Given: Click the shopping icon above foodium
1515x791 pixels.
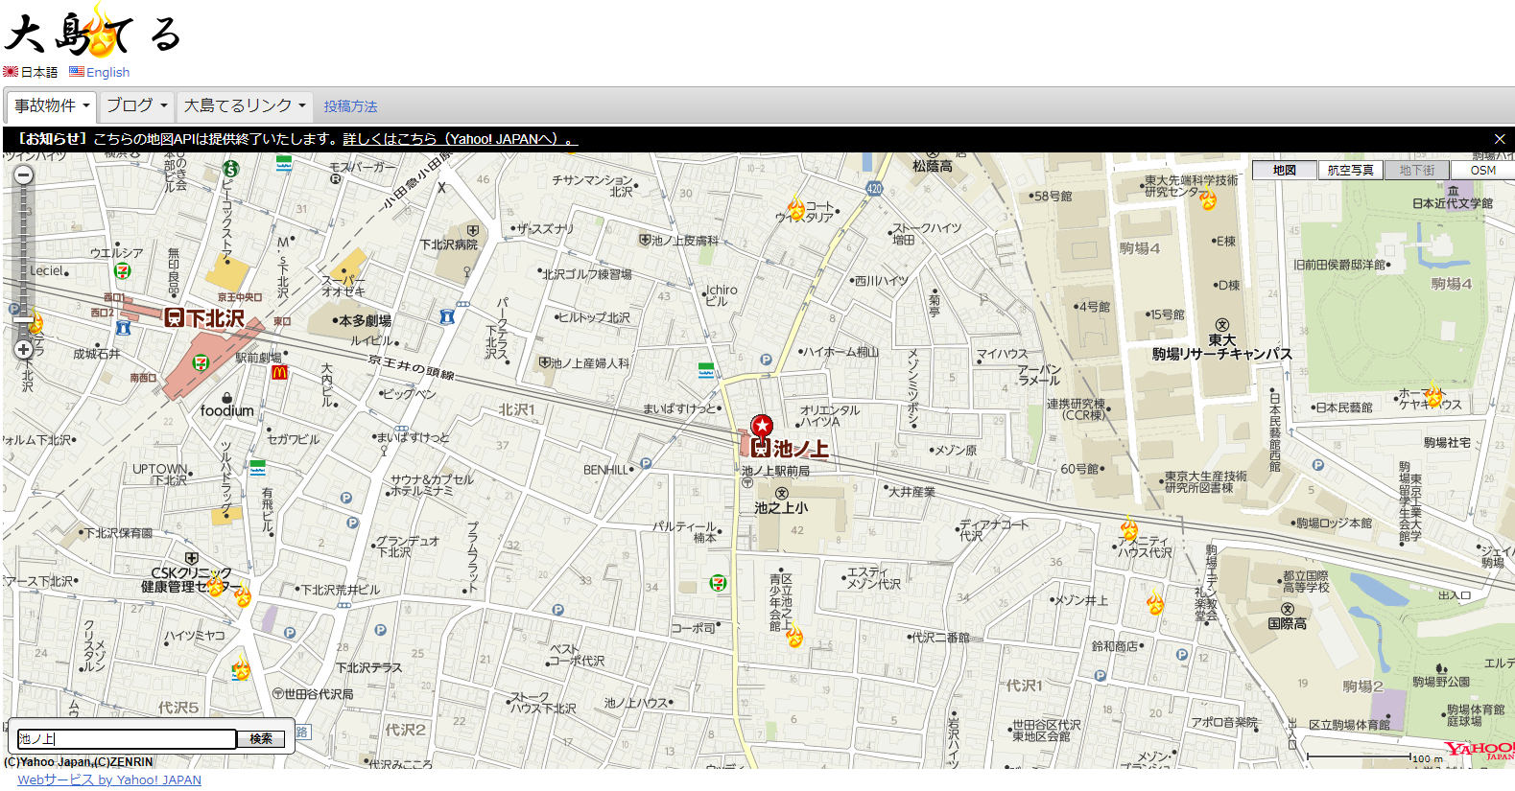Looking at the screenshot, I should 227,397.
